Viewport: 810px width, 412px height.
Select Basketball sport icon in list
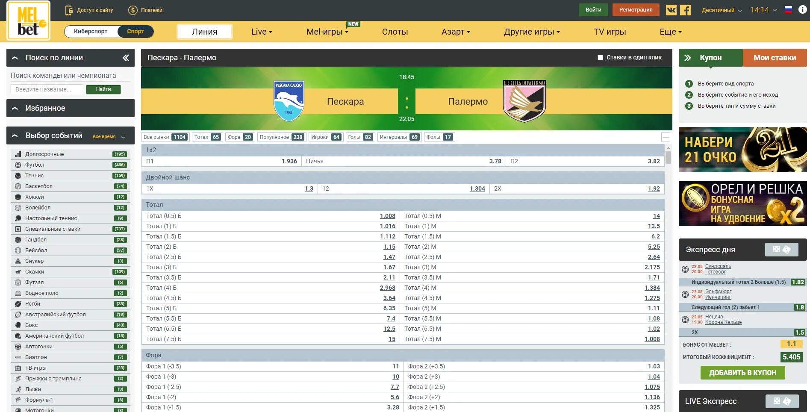18,186
